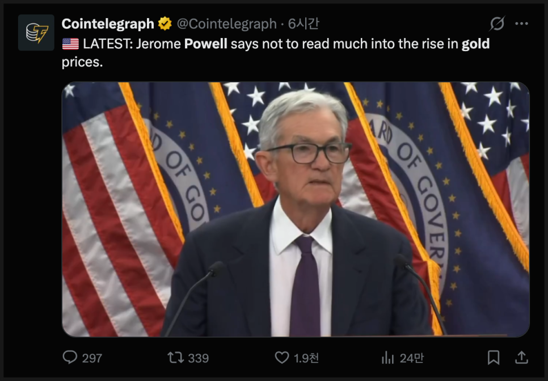Like the post with the heart icon
The image size is (548, 381).
coord(282,358)
